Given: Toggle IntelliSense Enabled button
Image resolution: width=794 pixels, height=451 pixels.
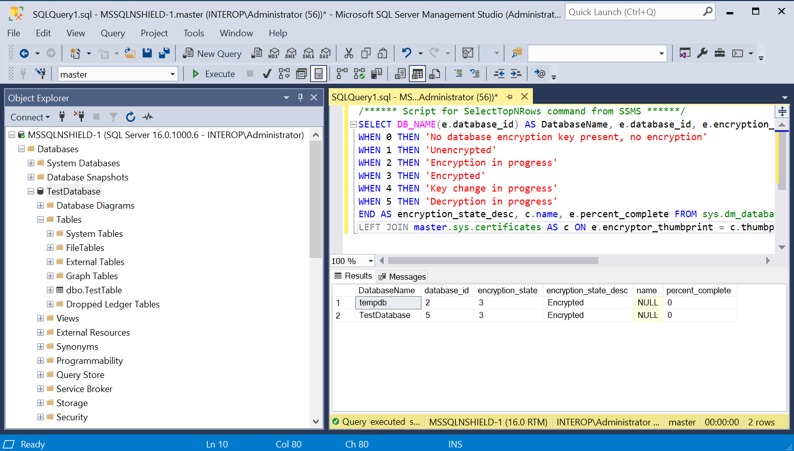Looking at the screenshot, I should [x=319, y=74].
